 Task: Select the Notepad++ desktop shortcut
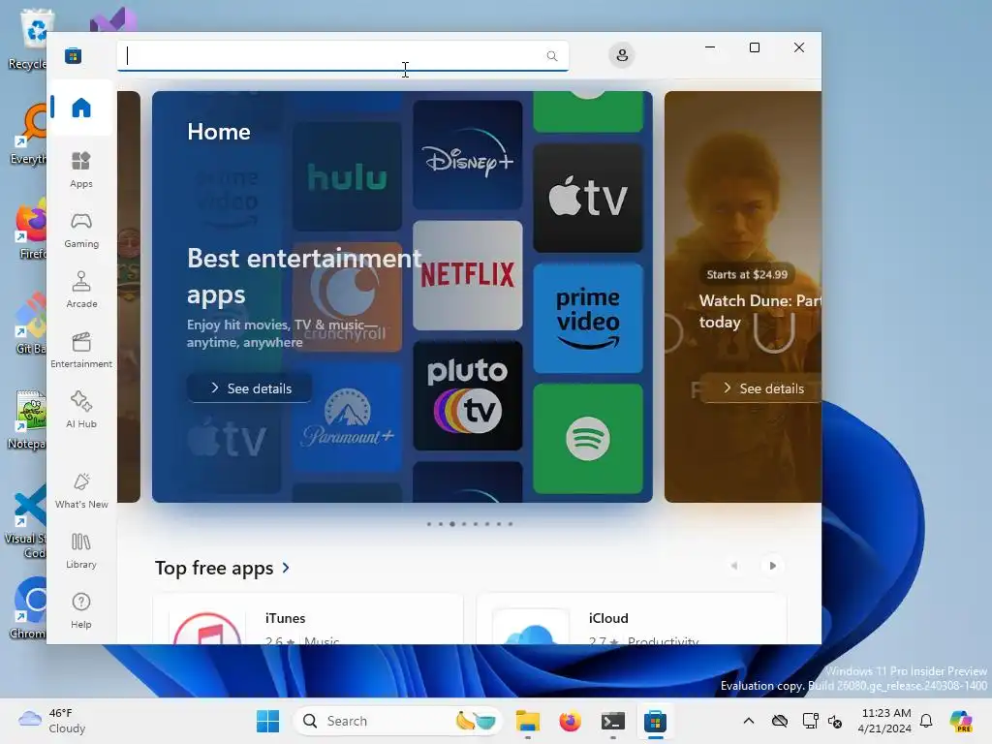coord(28,418)
